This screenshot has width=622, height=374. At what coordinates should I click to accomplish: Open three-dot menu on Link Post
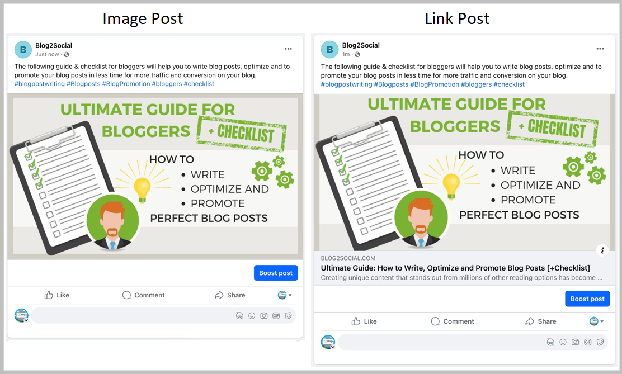pyautogui.click(x=600, y=49)
